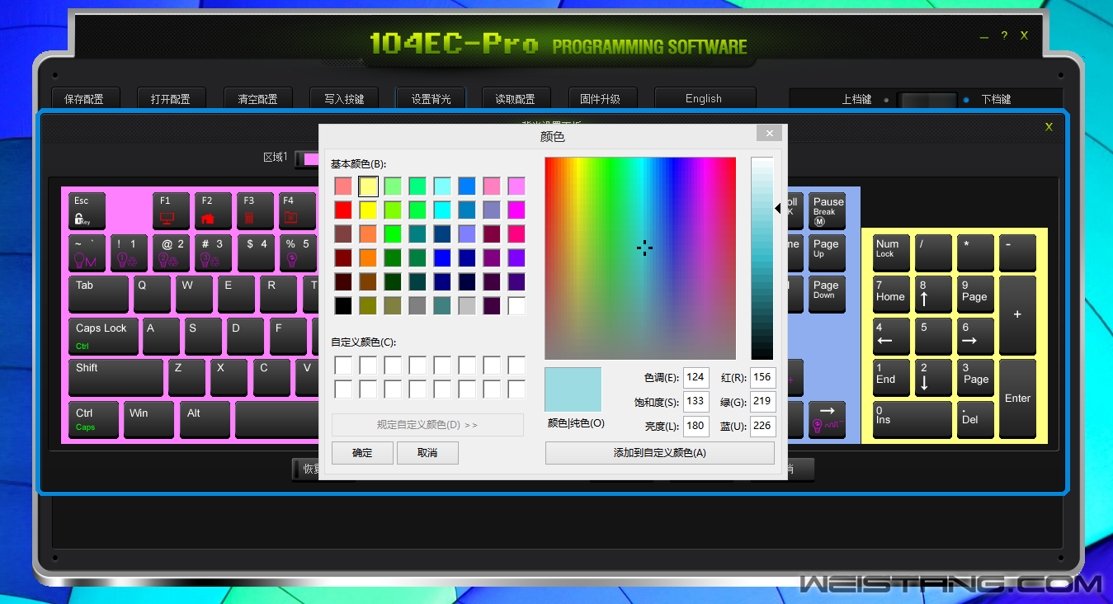Click the Page Down key

coord(828,295)
